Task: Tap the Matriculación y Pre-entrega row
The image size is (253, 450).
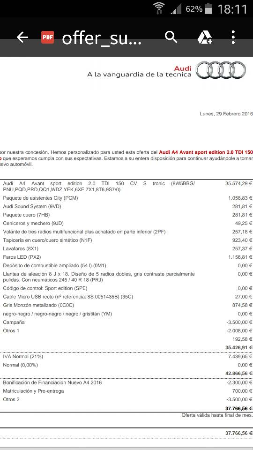Action: click(126, 391)
